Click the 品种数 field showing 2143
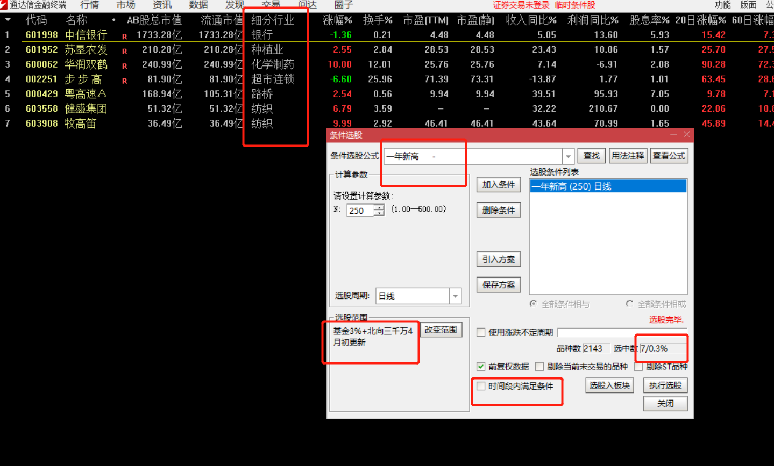Screen dimensions: 774x466 [x=595, y=348]
